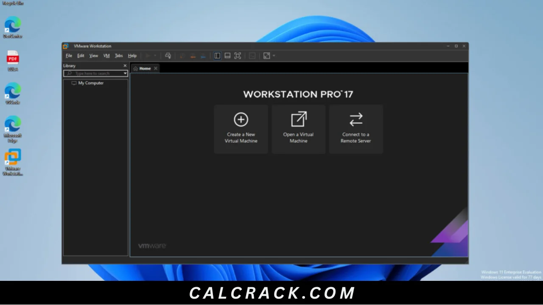Image resolution: width=543 pixels, height=305 pixels.
Task: Open the Edit menu
Action: point(81,56)
